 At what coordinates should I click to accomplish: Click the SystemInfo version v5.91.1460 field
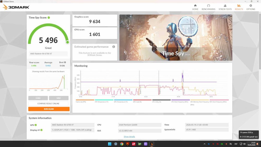207,130
